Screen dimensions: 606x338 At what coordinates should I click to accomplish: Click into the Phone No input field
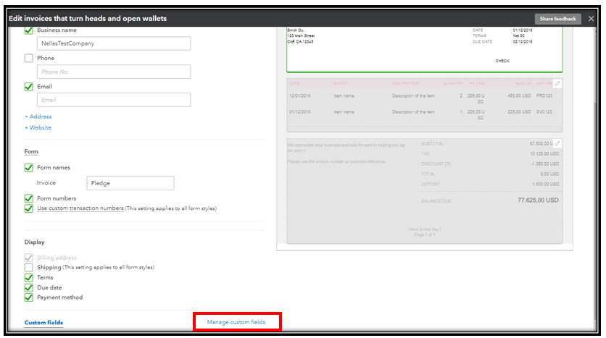[x=114, y=72]
